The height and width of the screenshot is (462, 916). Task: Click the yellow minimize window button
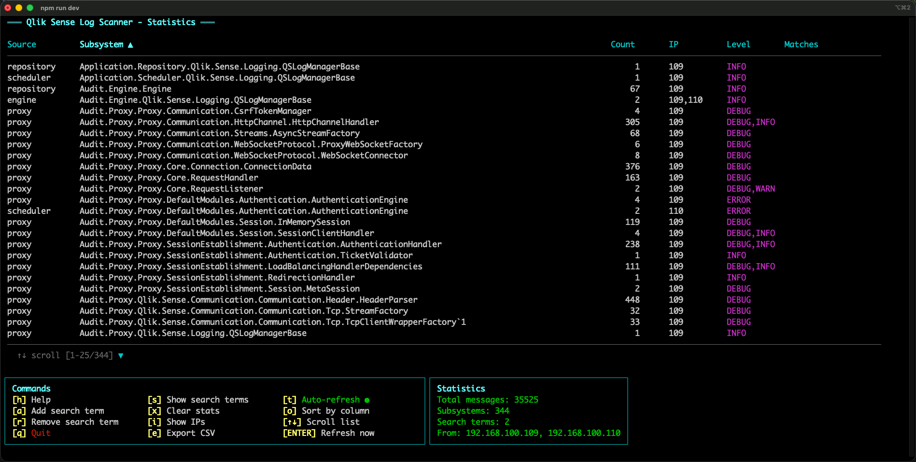pyautogui.click(x=19, y=8)
